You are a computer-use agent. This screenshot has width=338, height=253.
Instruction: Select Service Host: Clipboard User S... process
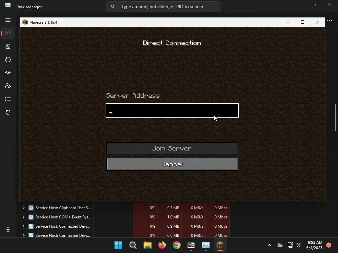click(x=63, y=208)
